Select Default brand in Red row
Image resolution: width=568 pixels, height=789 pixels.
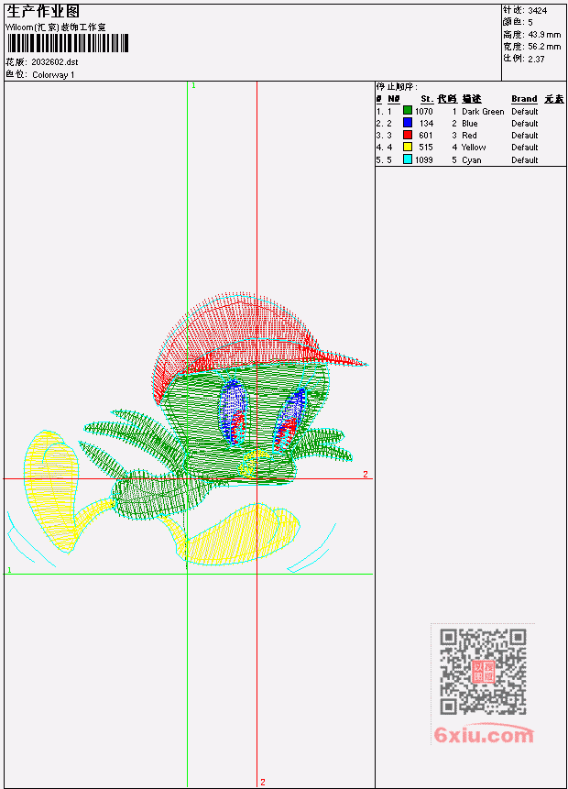525,136
